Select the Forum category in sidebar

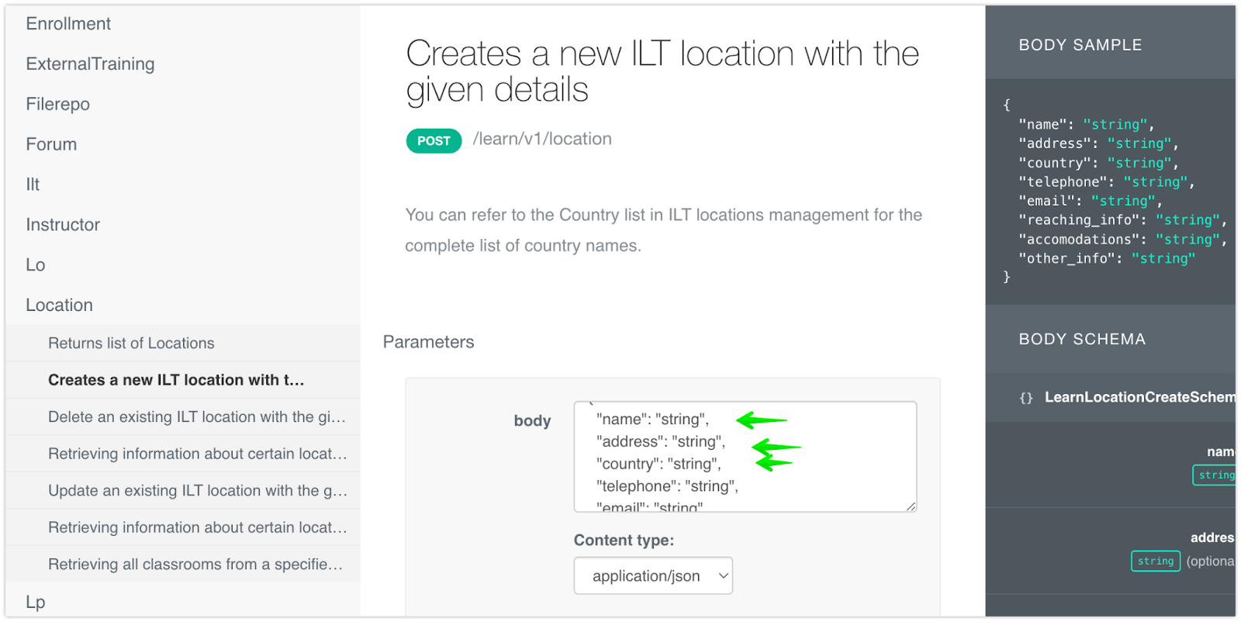pos(51,145)
